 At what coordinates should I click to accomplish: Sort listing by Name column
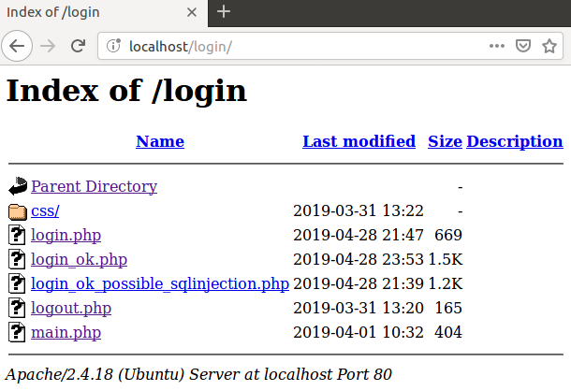pos(160,141)
